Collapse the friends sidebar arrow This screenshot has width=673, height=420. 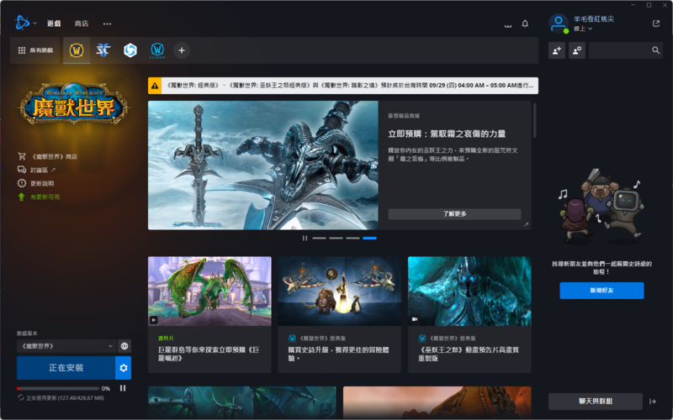coord(653,402)
